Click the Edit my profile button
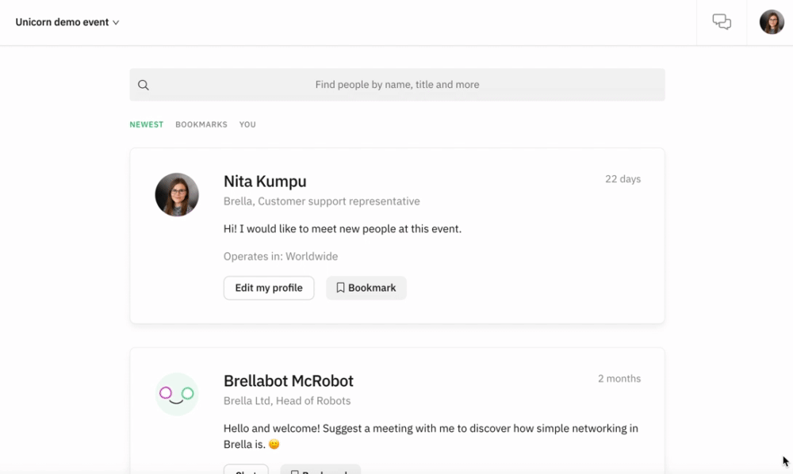793x474 pixels. (x=268, y=288)
